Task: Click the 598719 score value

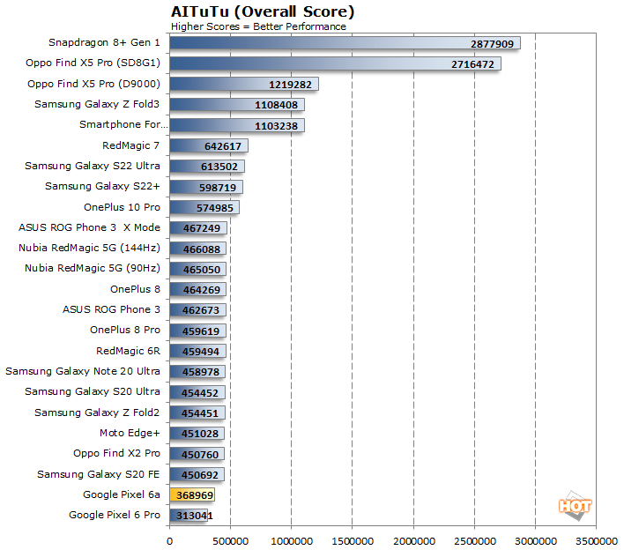Action: click(x=218, y=188)
